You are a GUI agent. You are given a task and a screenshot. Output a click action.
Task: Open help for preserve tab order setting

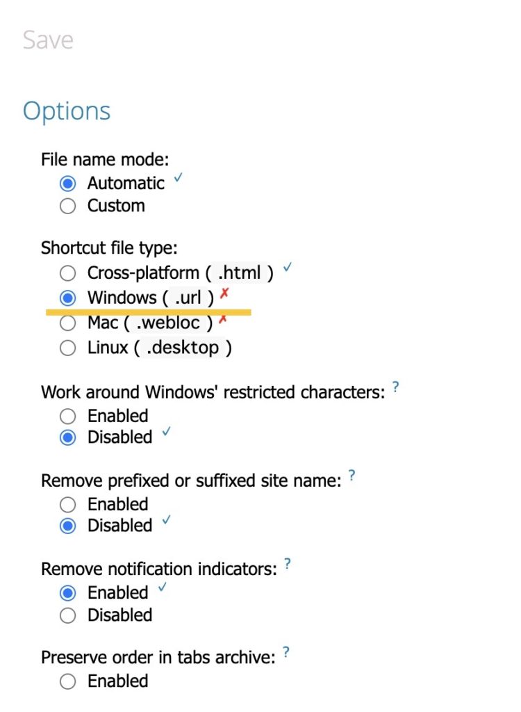[x=287, y=652]
